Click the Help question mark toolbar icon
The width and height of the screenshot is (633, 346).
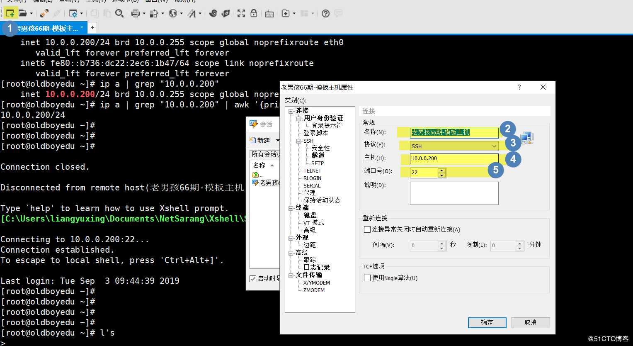point(326,14)
